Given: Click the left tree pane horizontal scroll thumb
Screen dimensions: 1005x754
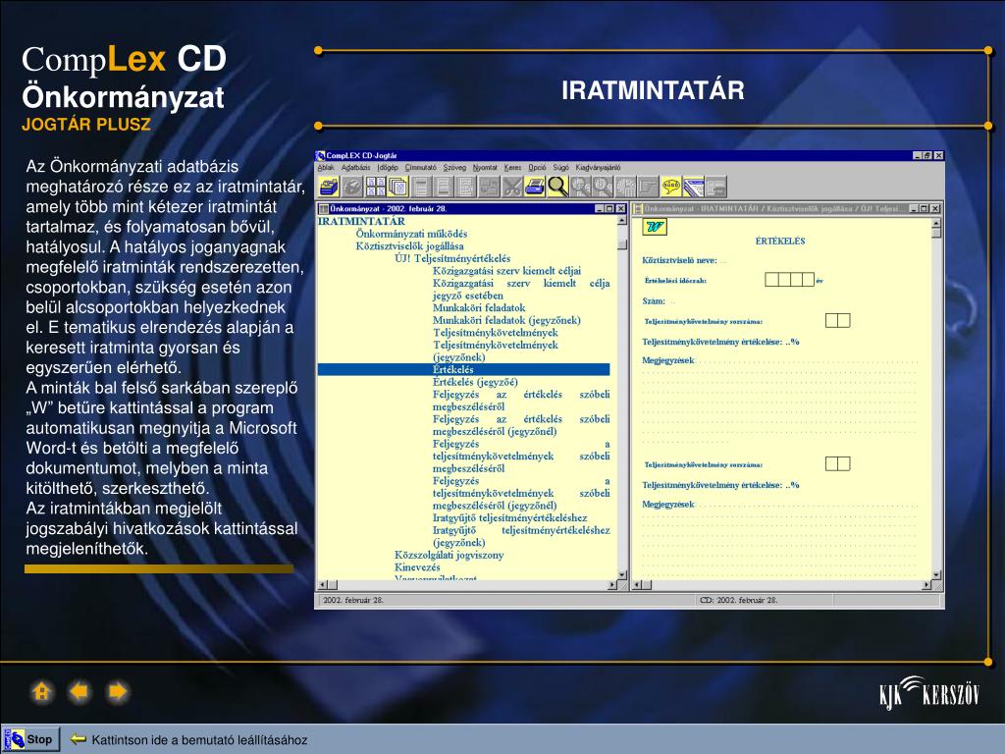Looking at the screenshot, I should click(x=332, y=585).
